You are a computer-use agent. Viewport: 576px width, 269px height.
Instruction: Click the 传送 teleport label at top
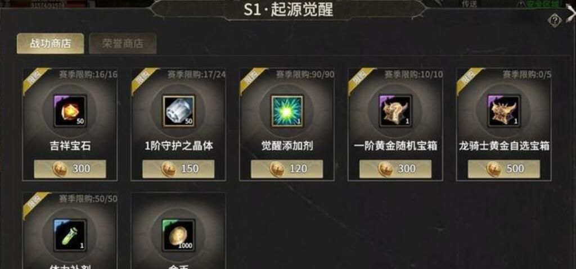click(x=469, y=4)
